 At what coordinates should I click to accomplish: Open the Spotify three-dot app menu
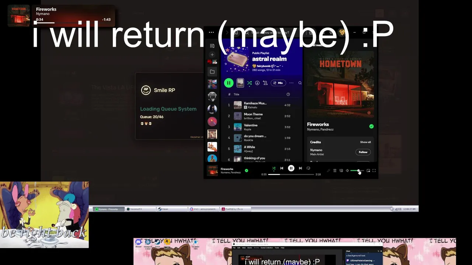pyautogui.click(x=211, y=32)
